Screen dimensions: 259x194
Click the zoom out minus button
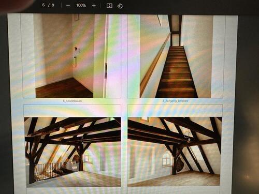tap(68, 6)
